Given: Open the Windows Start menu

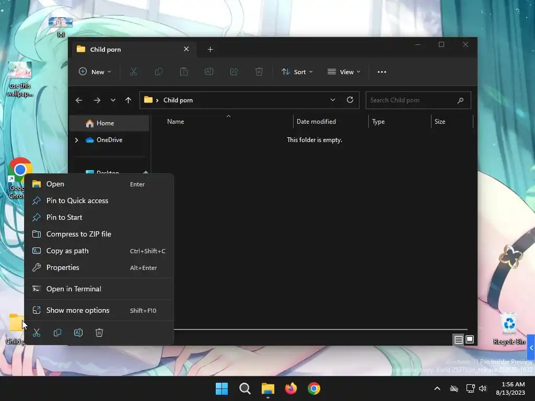Looking at the screenshot, I should pos(222,388).
